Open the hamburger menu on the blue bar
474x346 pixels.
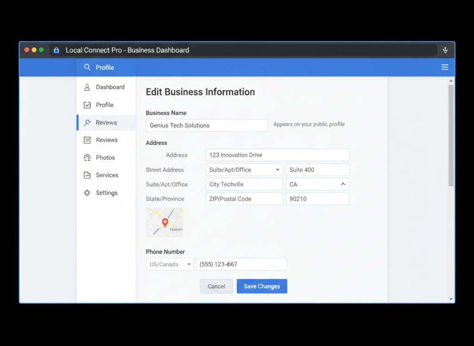(x=444, y=67)
